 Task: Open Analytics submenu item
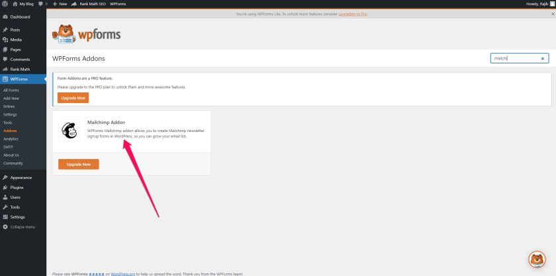click(x=11, y=139)
